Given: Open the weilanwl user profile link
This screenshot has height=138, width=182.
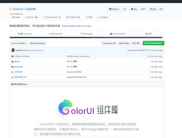Looking at the screenshot, I should pyautogui.click(x=18, y=9).
